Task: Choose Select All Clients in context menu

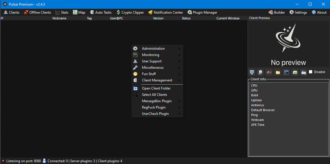Action: (157, 95)
